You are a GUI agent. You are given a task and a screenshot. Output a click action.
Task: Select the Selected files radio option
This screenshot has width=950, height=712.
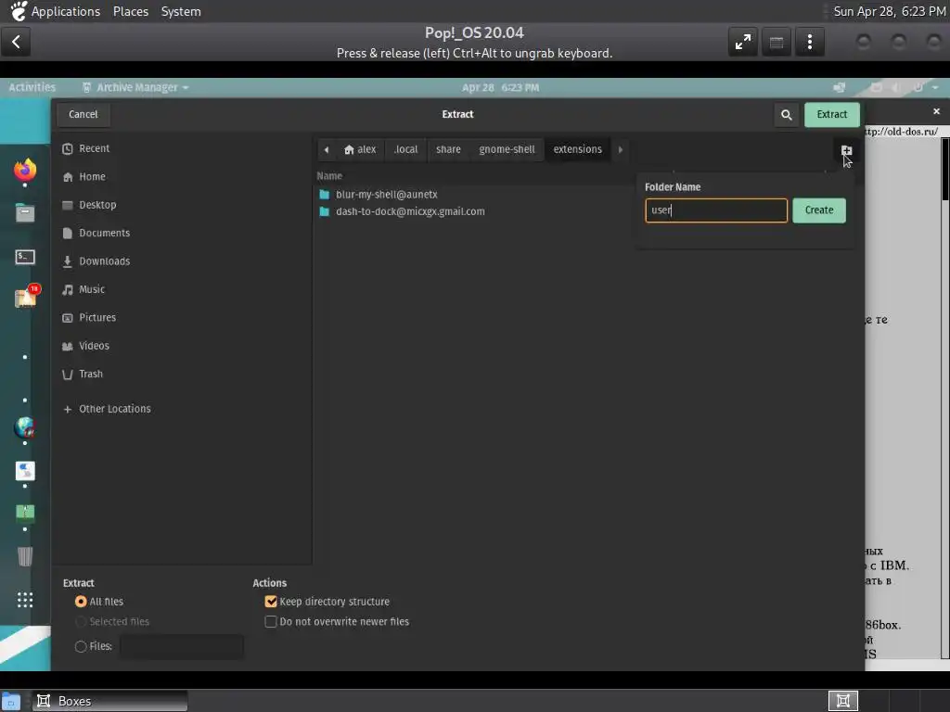point(81,621)
